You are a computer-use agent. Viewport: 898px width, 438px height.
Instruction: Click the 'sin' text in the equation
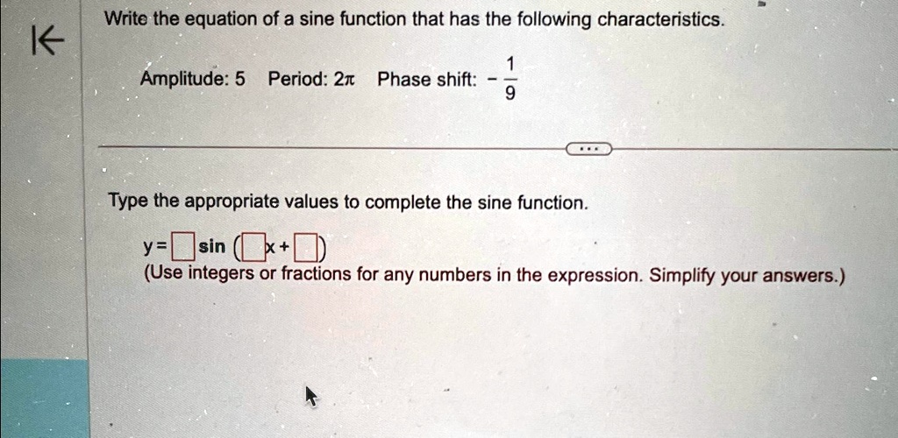click(212, 247)
